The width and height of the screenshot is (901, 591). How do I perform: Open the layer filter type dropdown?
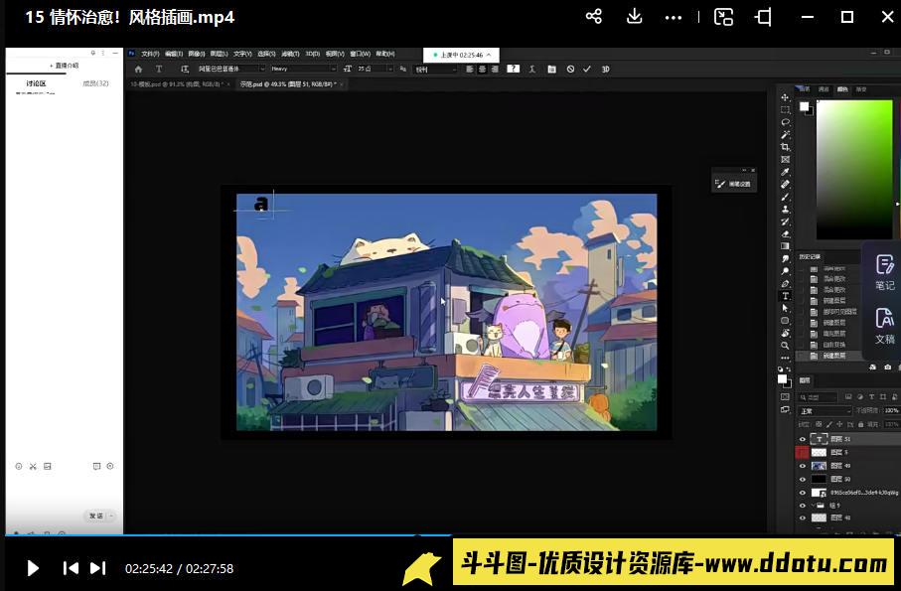click(x=819, y=397)
